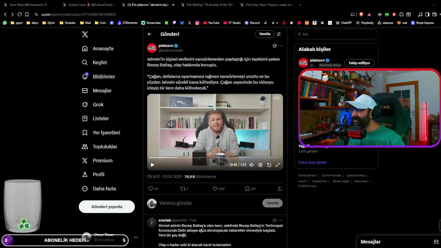
Task: Open the ChatGPT bookmark
Action: pos(343,23)
